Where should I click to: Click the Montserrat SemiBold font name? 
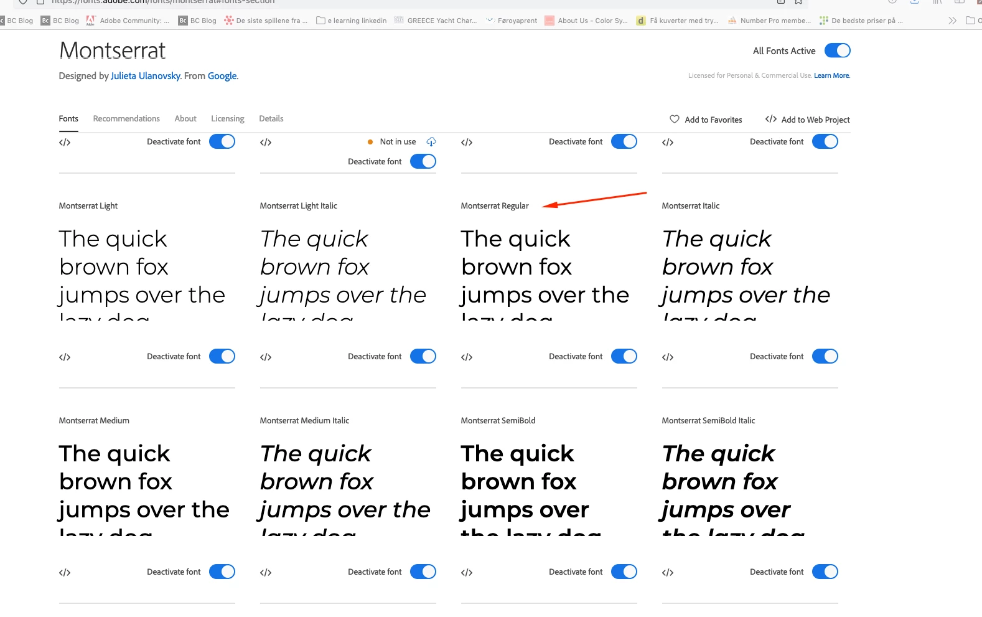point(498,420)
